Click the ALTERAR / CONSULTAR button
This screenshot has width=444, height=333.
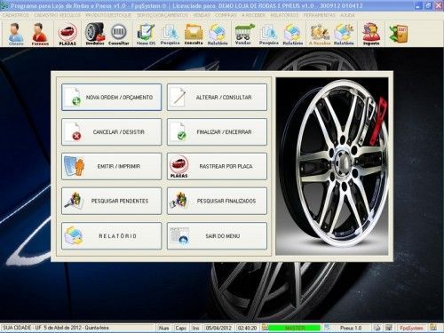tap(217, 97)
